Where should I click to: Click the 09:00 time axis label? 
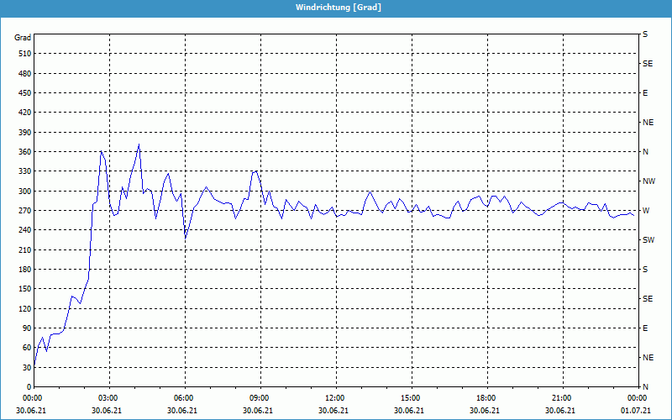(x=260, y=398)
